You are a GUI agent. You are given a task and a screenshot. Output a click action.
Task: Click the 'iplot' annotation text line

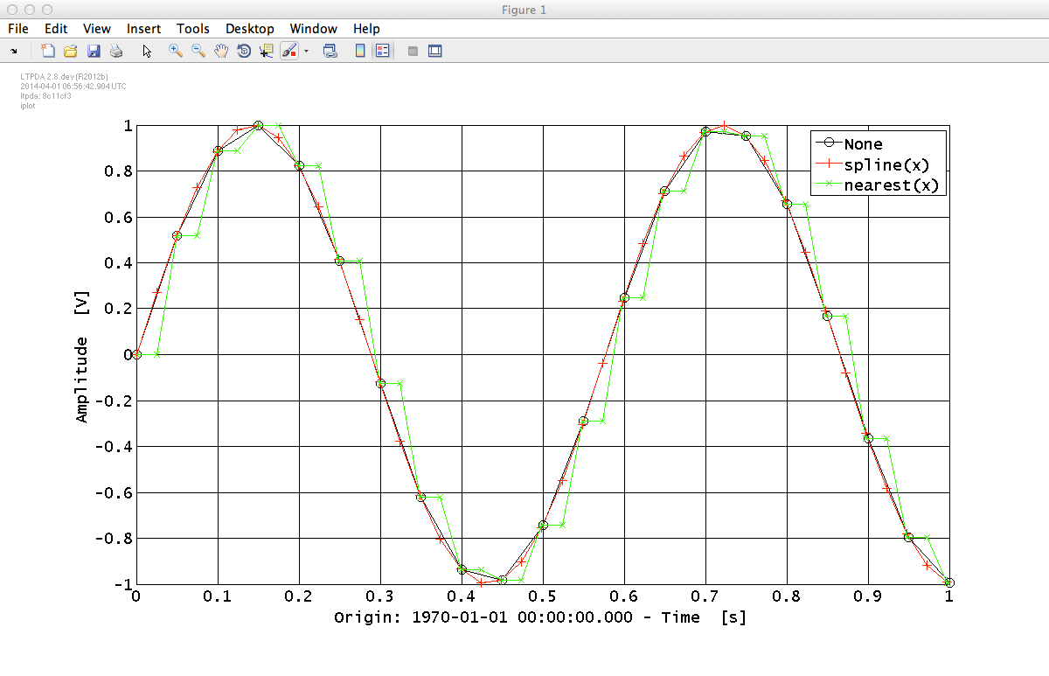coord(26,104)
